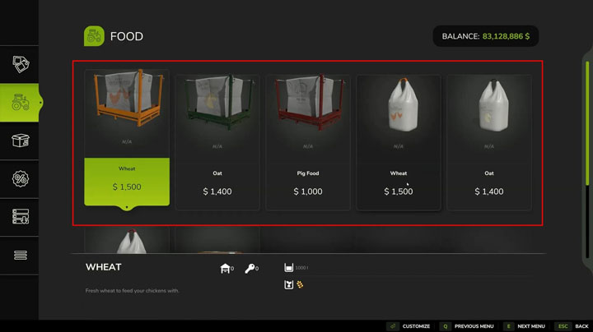Click the leased key count icon
This screenshot has width=593, height=332.
point(250,268)
